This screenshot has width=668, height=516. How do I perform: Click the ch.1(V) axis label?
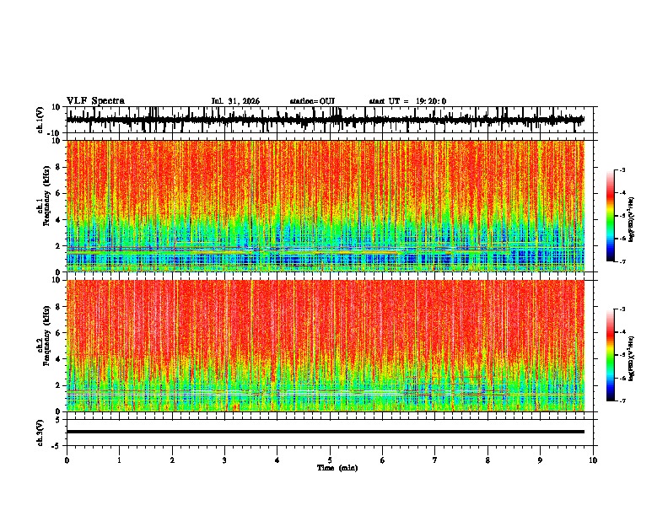tap(40, 120)
